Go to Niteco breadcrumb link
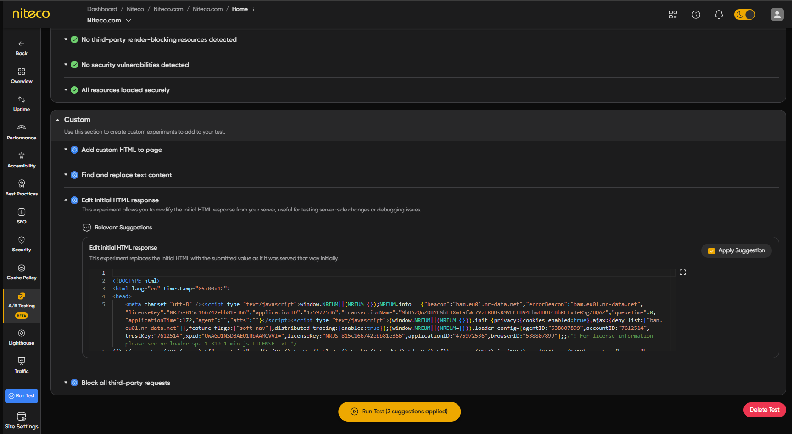The image size is (792, 434). click(135, 9)
